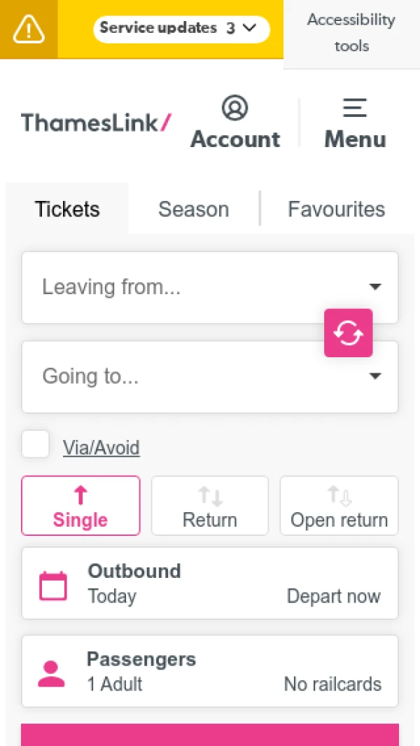Select the Return journey option
Viewport: 420px width, 746px height.
click(x=210, y=506)
